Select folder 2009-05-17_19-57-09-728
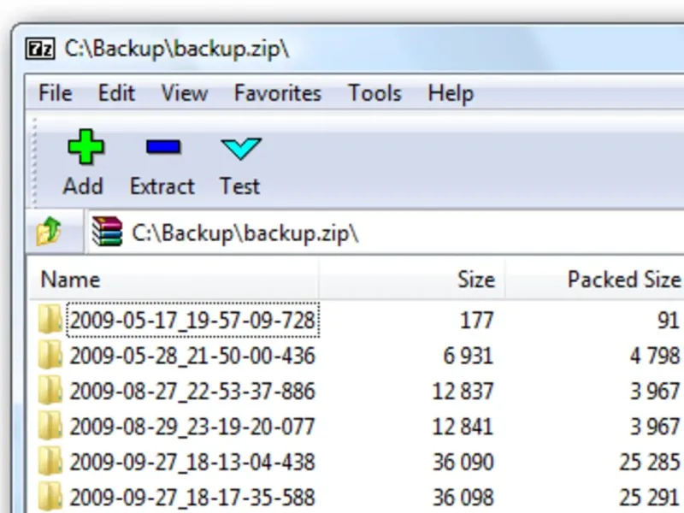Image resolution: width=684 pixels, height=513 pixels. [192, 321]
